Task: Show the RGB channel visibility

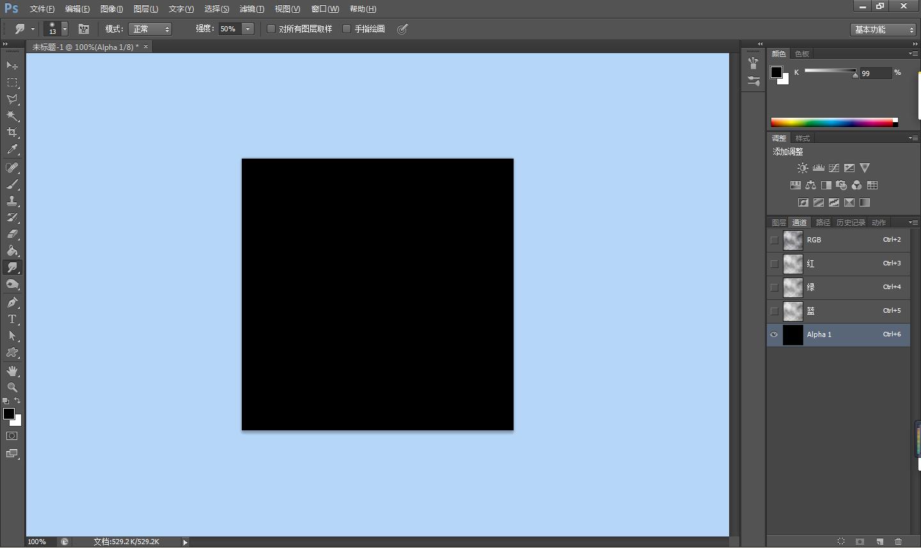Action: 774,240
